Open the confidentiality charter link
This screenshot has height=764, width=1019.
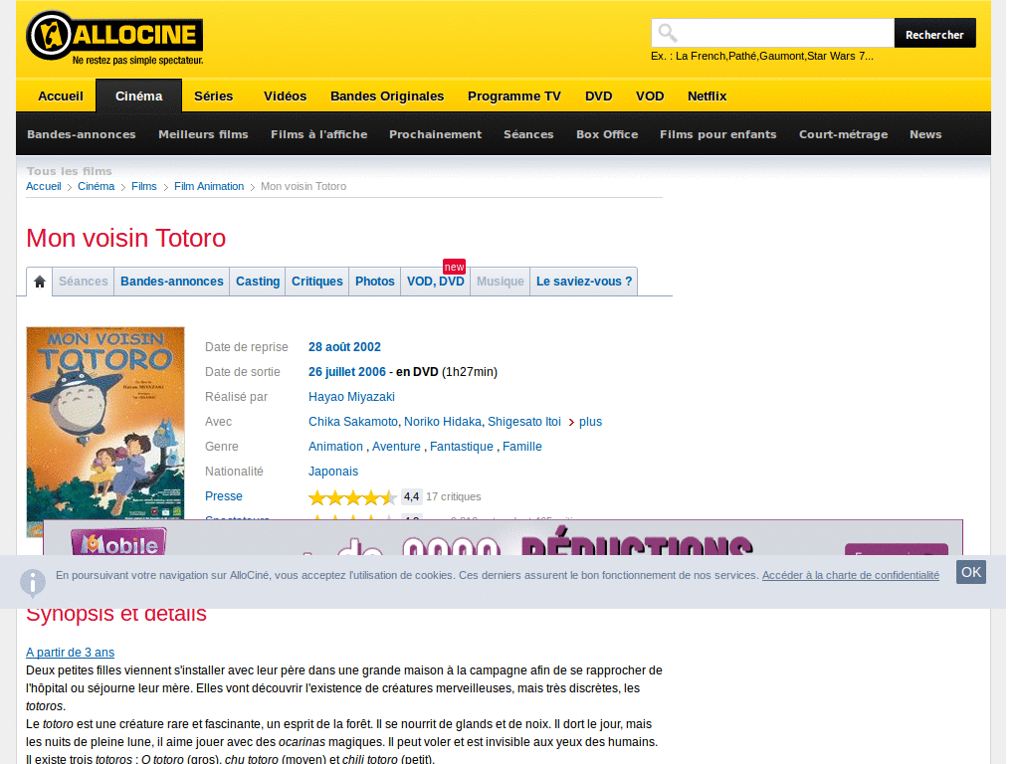click(x=850, y=574)
